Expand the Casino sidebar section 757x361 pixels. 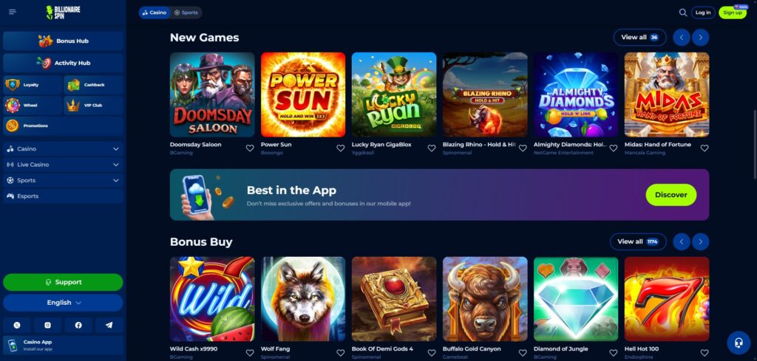(63, 149)
